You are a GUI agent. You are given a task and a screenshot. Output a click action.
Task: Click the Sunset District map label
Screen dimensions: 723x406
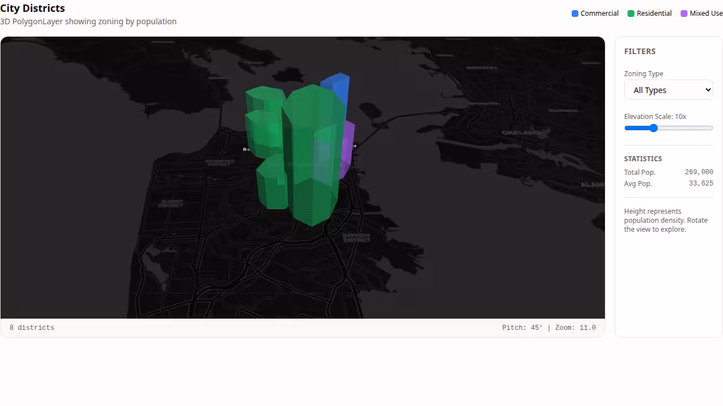171,203
